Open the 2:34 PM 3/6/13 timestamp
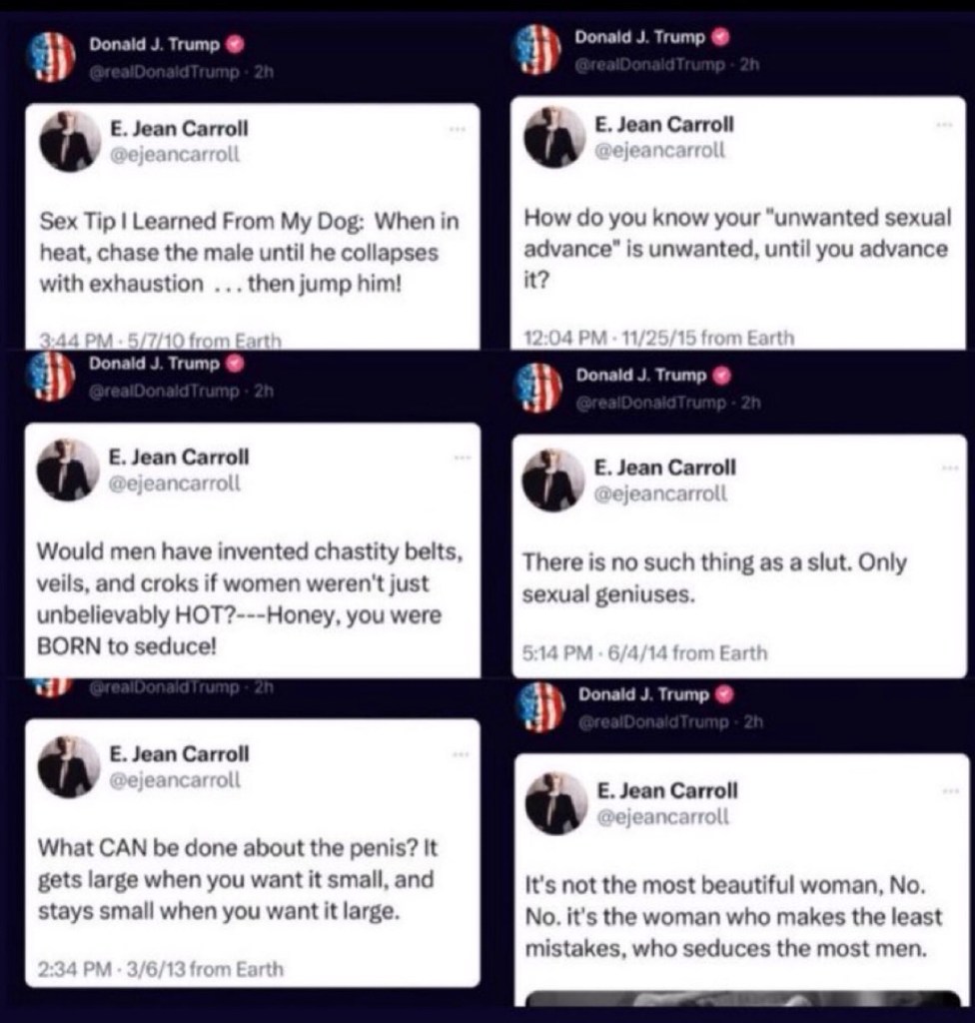Viewport: 975px width, 1023px height. (160, 969)
